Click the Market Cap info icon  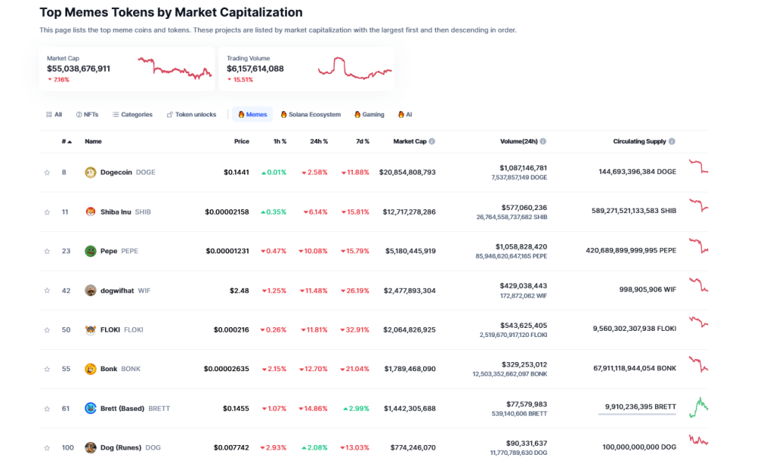point(431,141)
